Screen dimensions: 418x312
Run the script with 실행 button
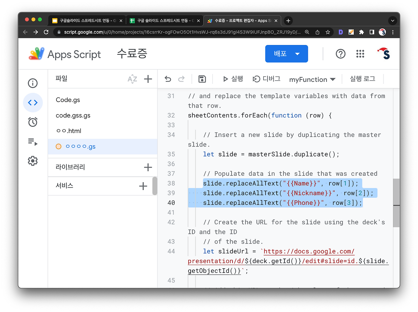click(233, 79)
